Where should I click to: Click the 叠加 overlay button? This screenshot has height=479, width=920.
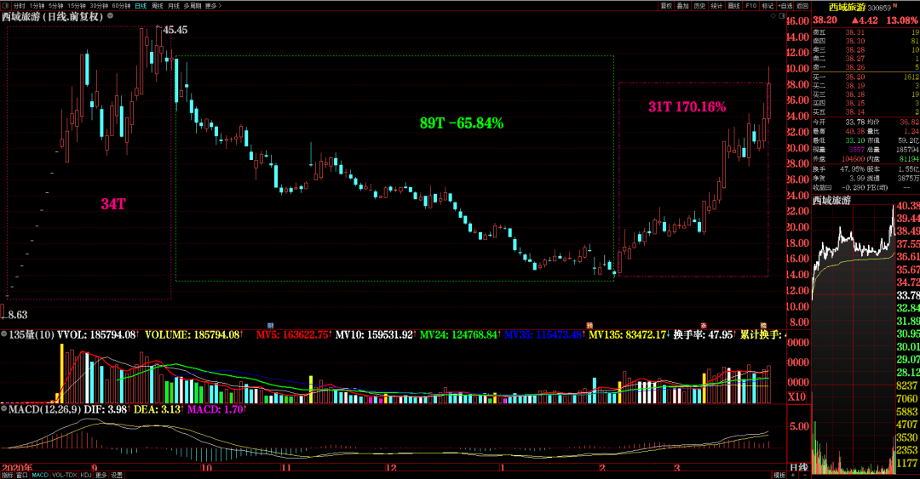click(683, 6)
